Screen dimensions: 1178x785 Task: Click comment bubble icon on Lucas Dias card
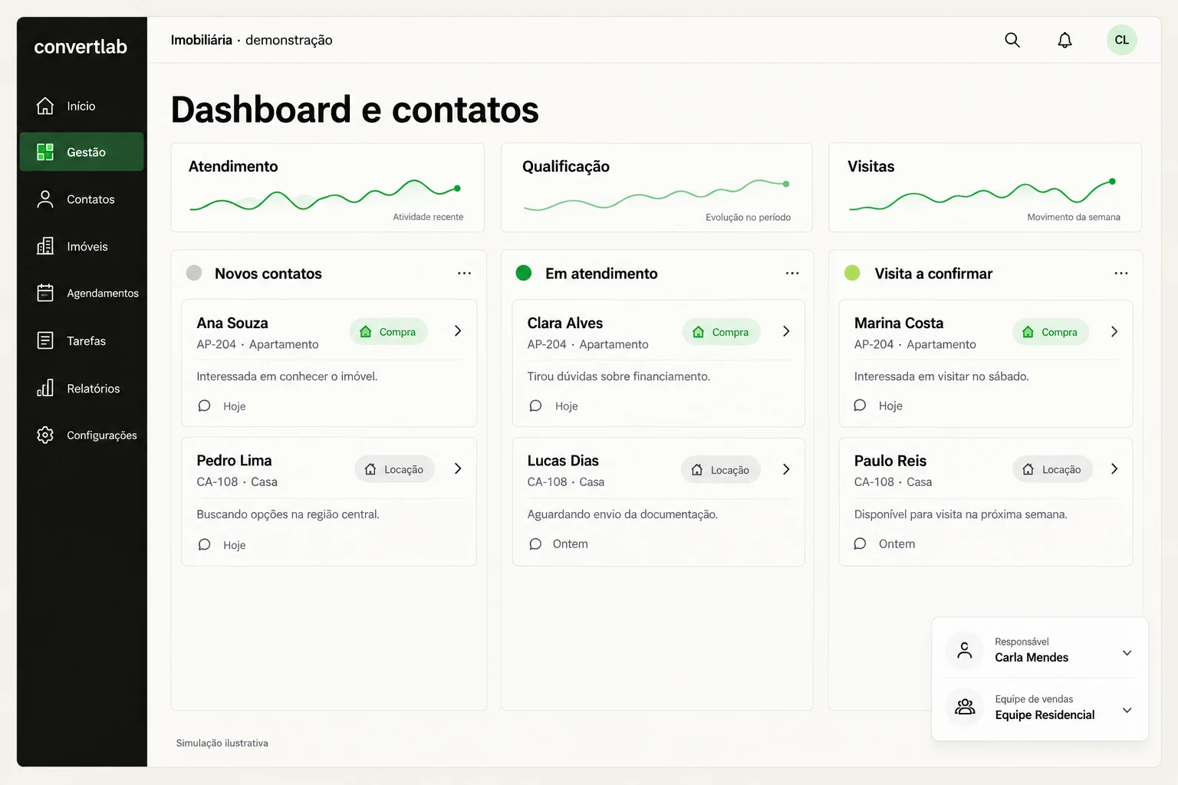[535, 544]
